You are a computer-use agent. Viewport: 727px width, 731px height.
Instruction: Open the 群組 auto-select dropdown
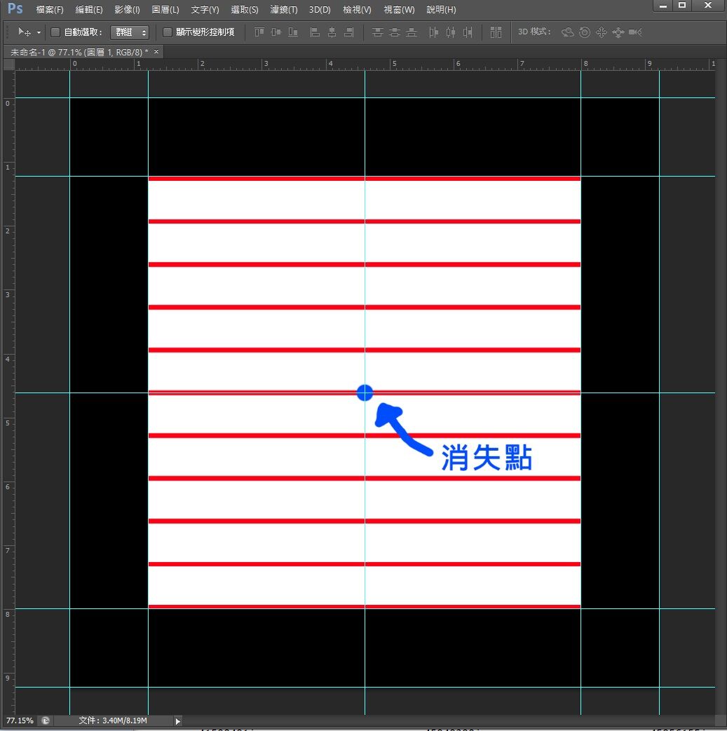130,32
